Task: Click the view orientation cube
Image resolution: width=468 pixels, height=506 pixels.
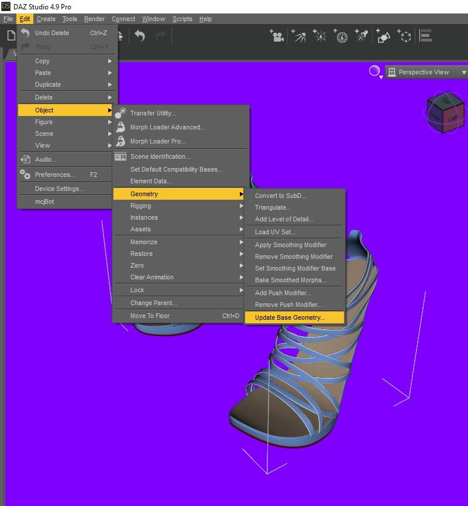Action: (445, 112)
